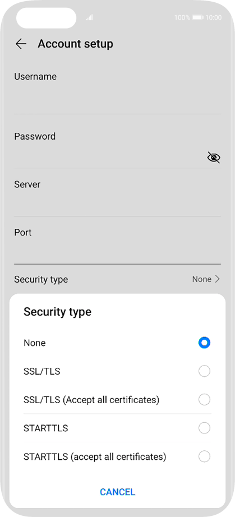Choose SSL/TLS (Accept all certificates) radio
Image resolution: width=235 pixels, height=517 pixels.
(204, 400)
